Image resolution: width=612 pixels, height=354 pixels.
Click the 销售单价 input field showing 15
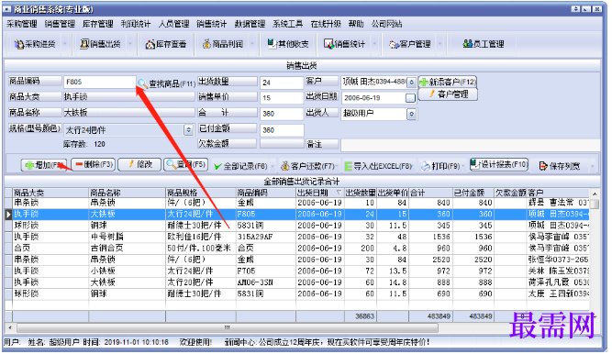pyautogui.click(x=282, y=98)
